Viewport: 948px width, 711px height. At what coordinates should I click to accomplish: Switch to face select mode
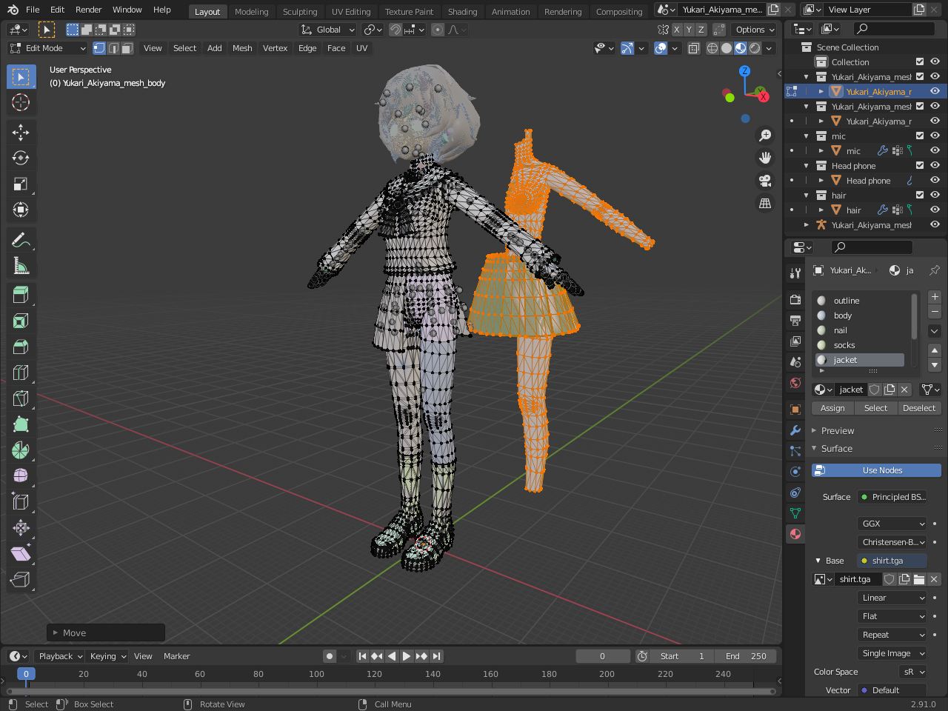coord(127,48)
